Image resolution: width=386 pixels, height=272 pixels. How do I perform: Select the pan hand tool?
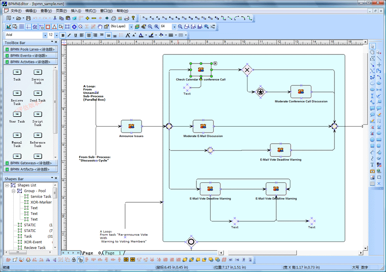tap(100, 27)
